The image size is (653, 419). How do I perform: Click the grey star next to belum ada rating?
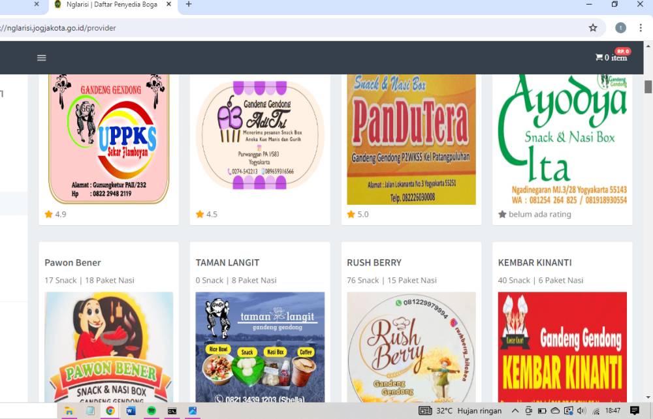click(502, 214)
